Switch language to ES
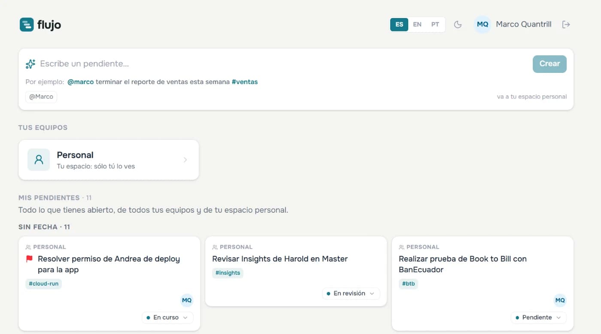The width and height of the screenshot is (601, 334). tap(399, 24)
